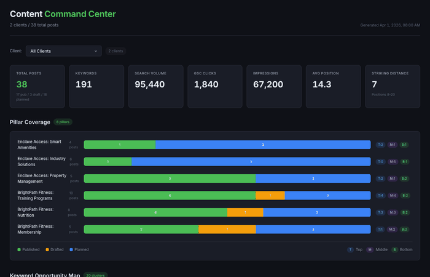
Task: Click Smart Amenities green published bar segment
Action: 120,145
